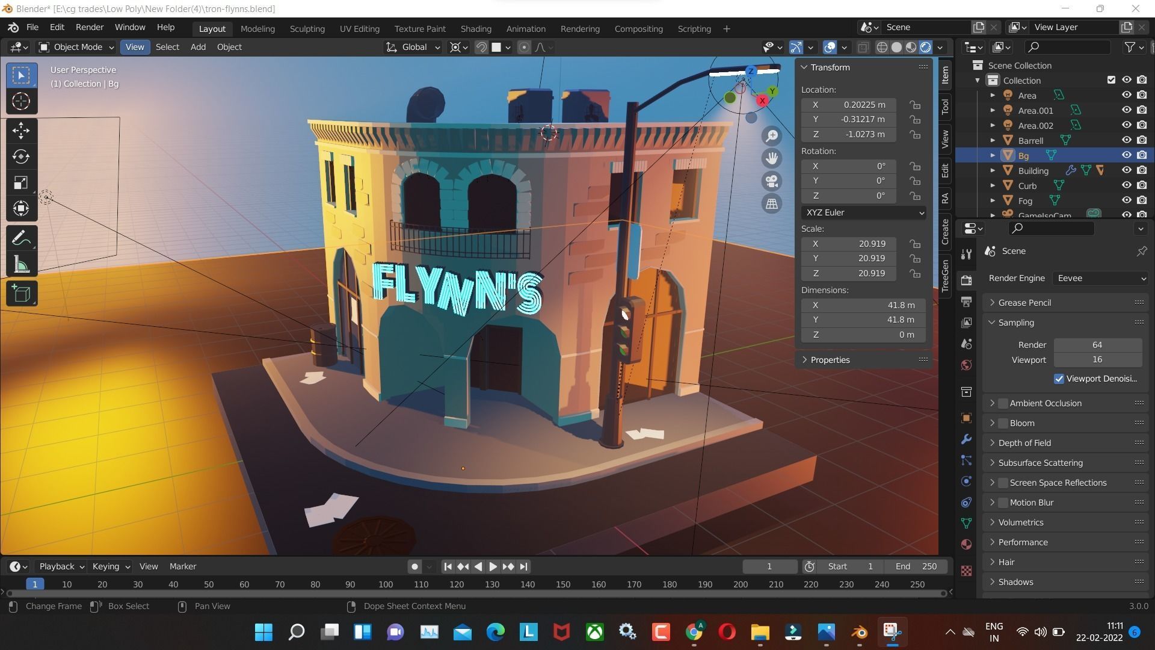Choose the Move tool
This screenshot has height=650, width=1155.
(x=21, y=131)
